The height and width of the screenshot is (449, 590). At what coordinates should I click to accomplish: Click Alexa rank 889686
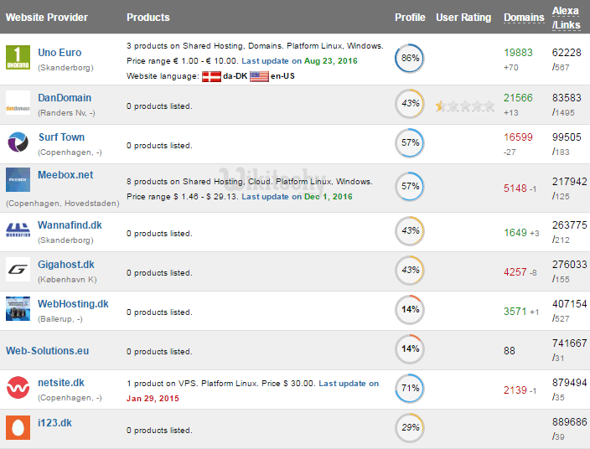click(569, 422)
